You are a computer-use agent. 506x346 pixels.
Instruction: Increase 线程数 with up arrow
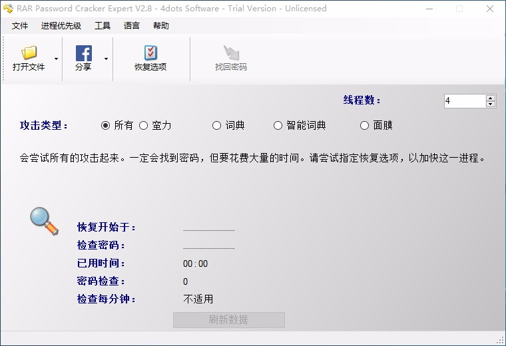(x=491, y=98)
